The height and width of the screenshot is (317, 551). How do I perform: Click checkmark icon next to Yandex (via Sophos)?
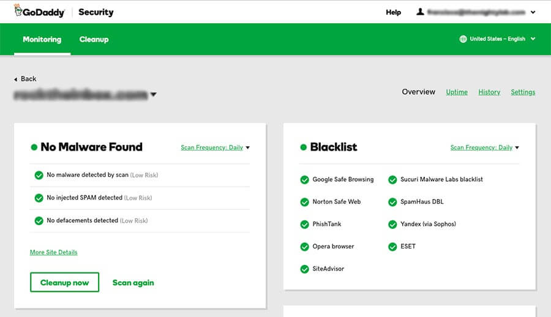pos(392,224)
